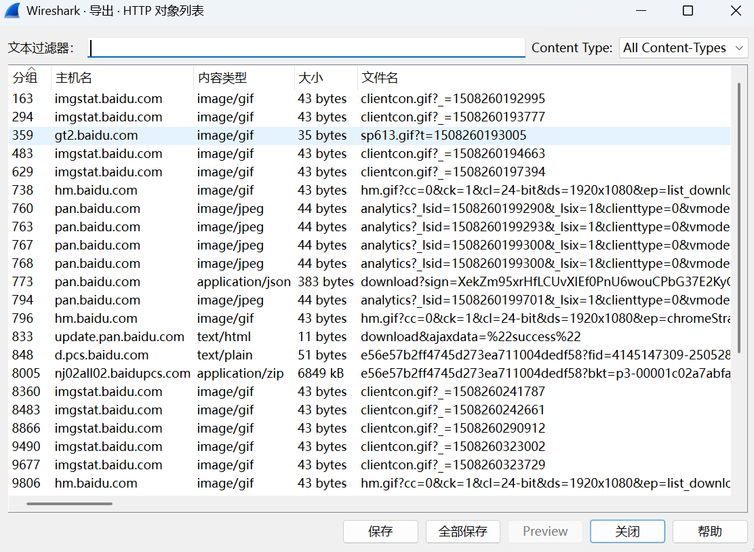Select packet 9490 row number
This screenshot has height=552, width=754.
[x=26, y=447]
